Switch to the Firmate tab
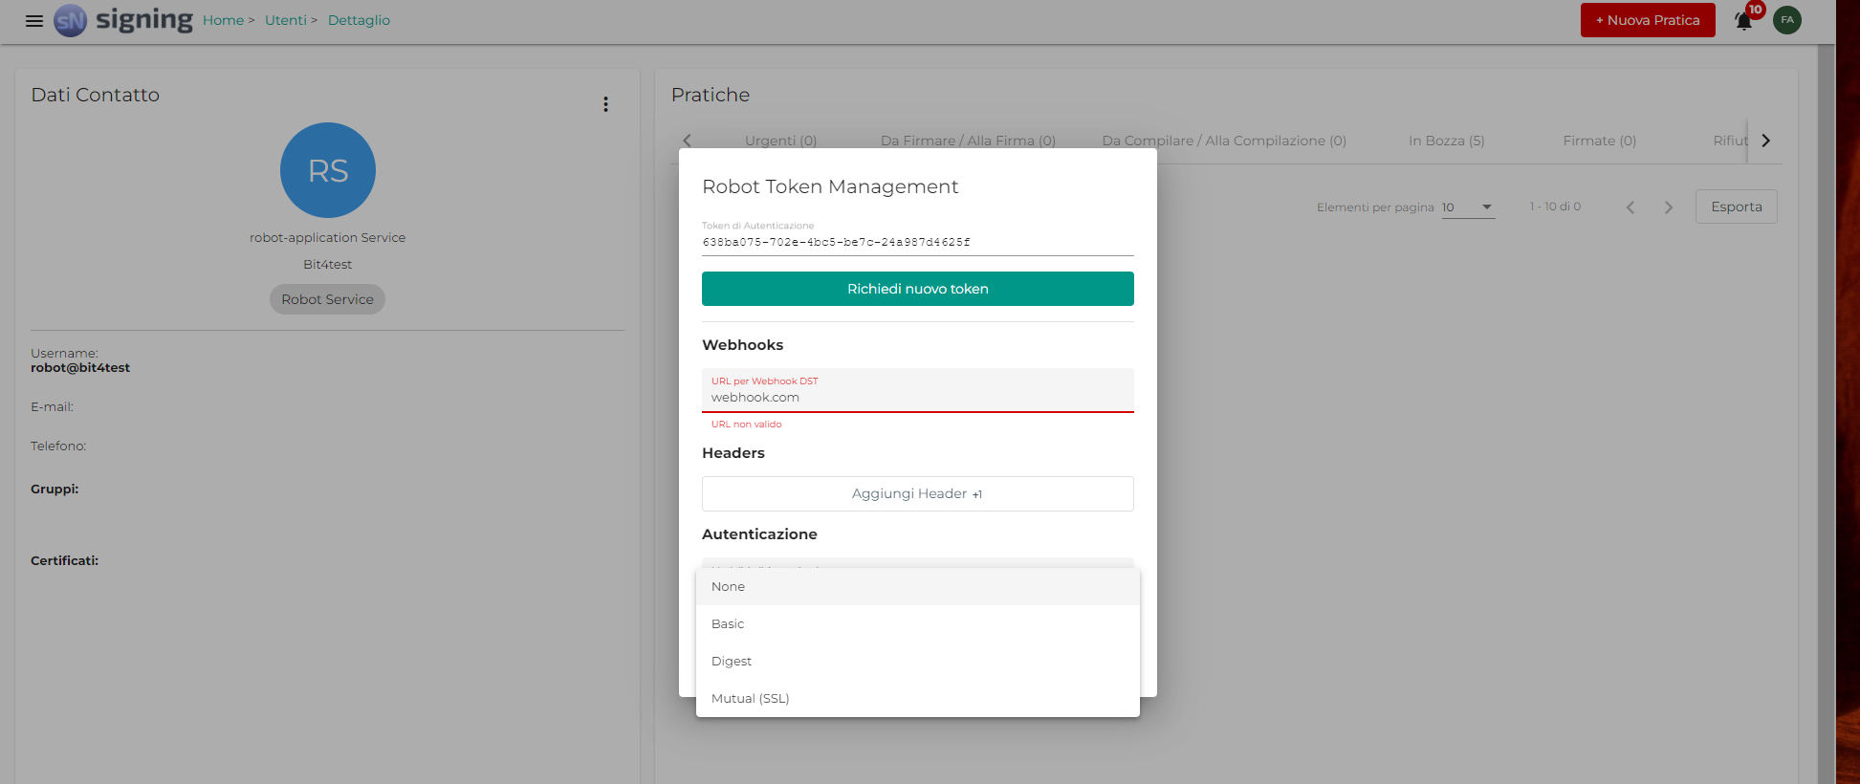The image size is (1860, 784). click(x=1599, y=141)
